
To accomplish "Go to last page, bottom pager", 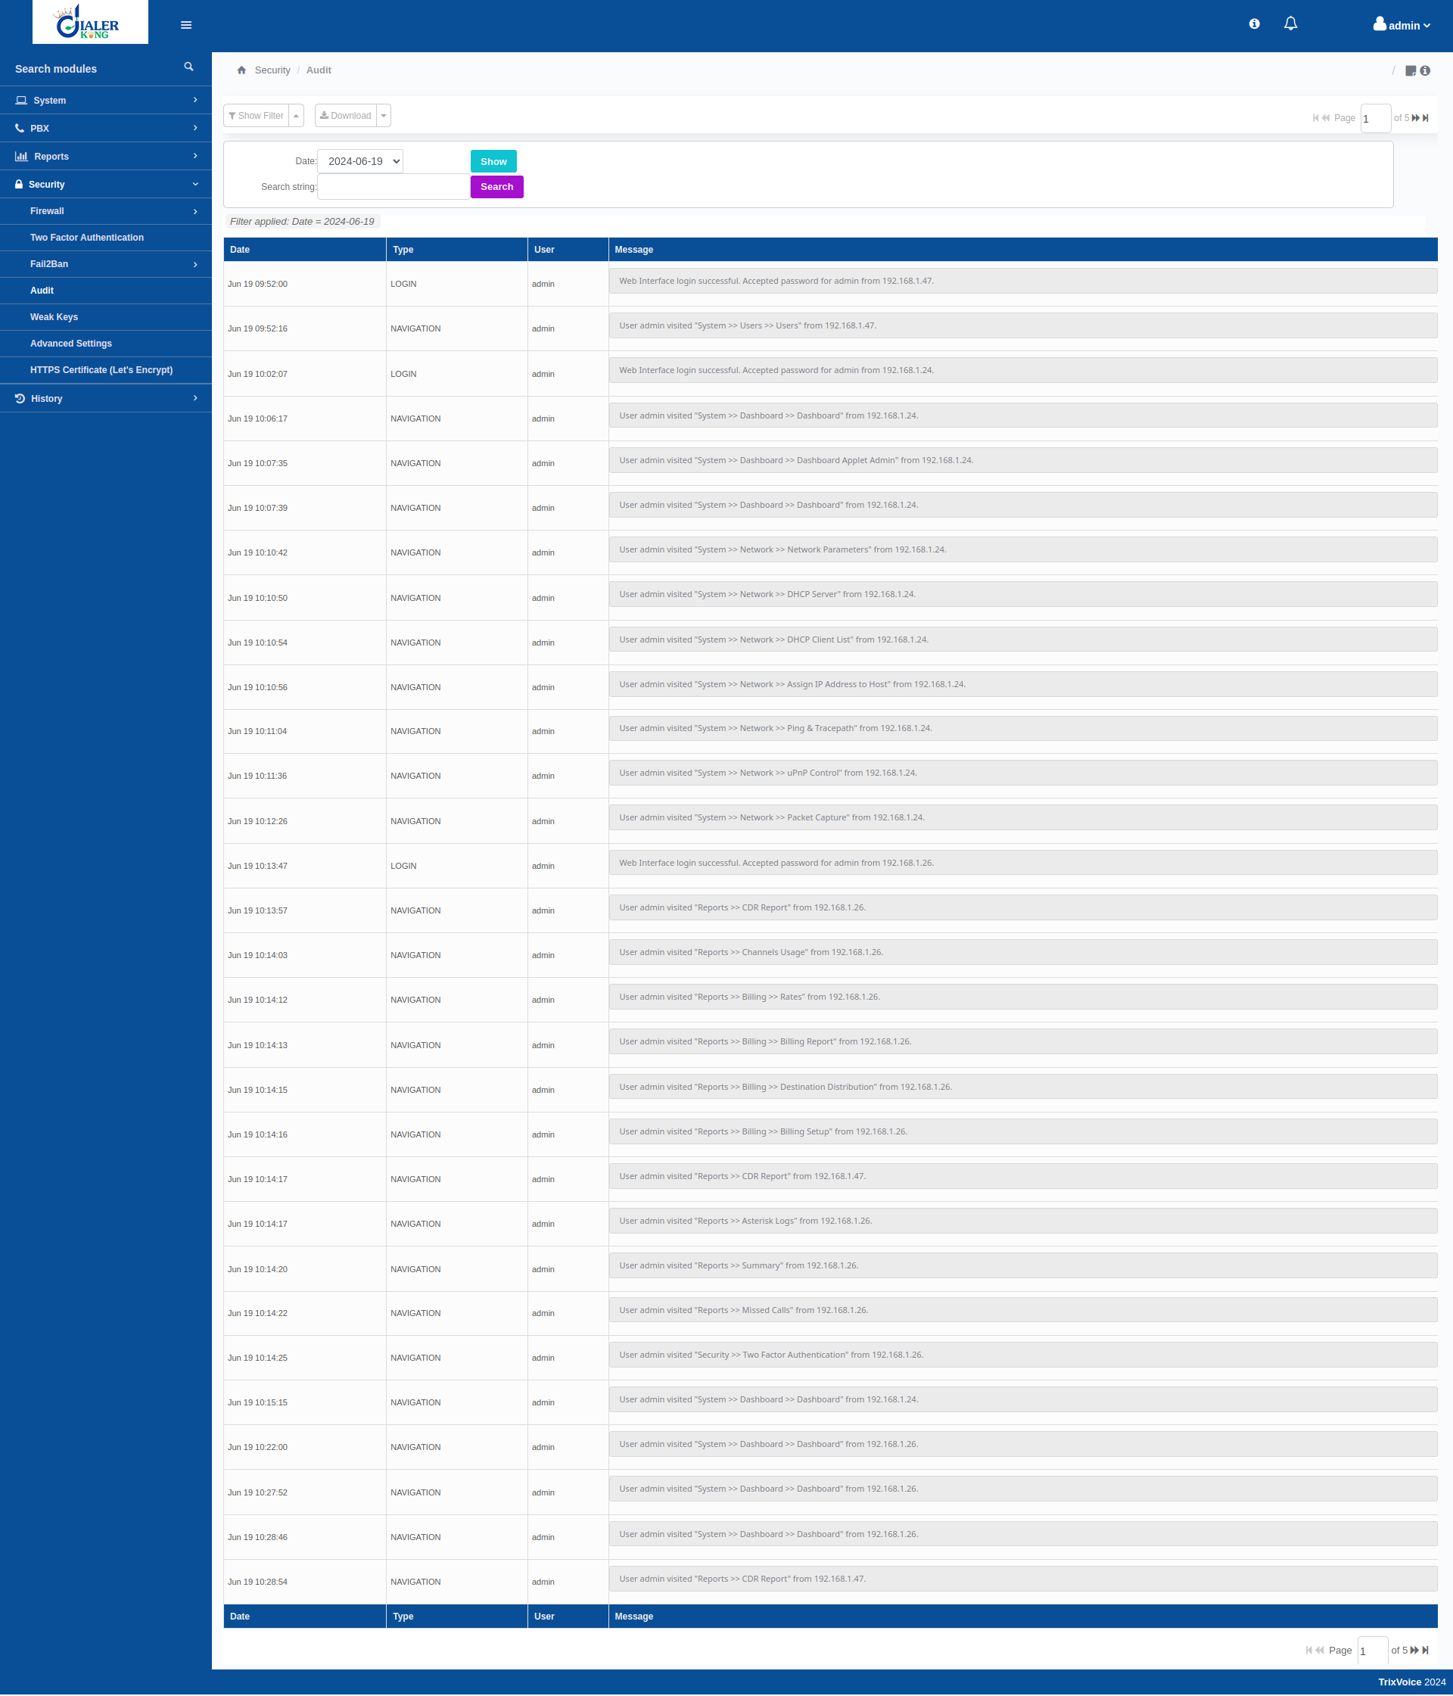I will (x=1425, y=1650).
